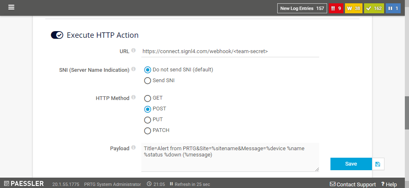Image resolution: width=409 pixels, height=188 pixels.
Task: Click the blue Save button
Action: [351, 164]
